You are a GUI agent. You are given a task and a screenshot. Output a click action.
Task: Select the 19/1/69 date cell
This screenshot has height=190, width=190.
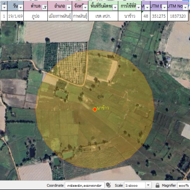15,16
